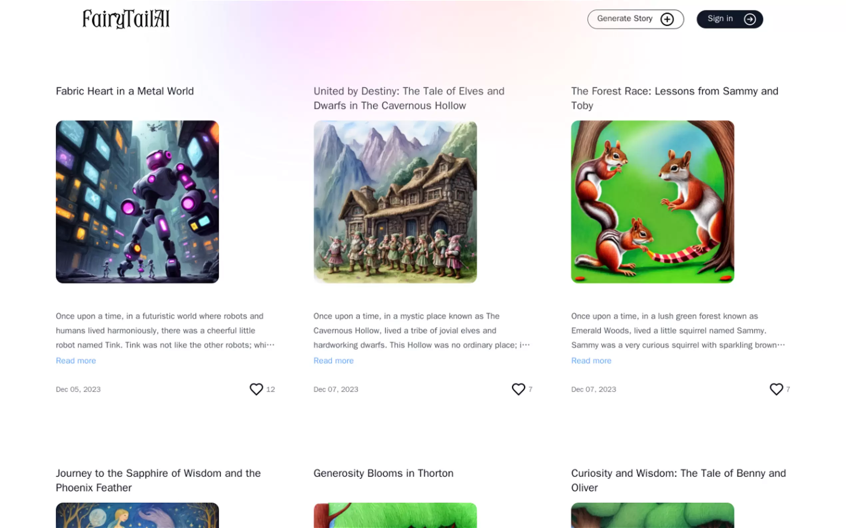Viewport: 846px width, 528px height.
Task: Toggle heart on The Forest Race story
Action: click(x=776, y=389)
